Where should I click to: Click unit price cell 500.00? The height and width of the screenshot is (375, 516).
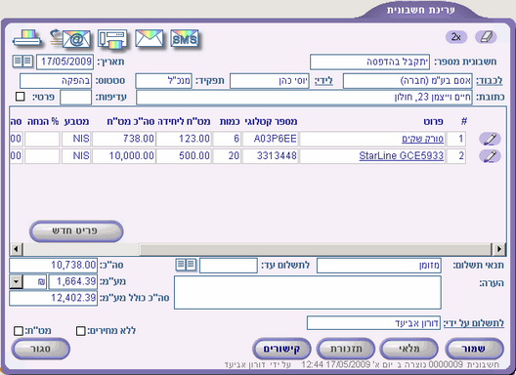[x=184, y=156]
